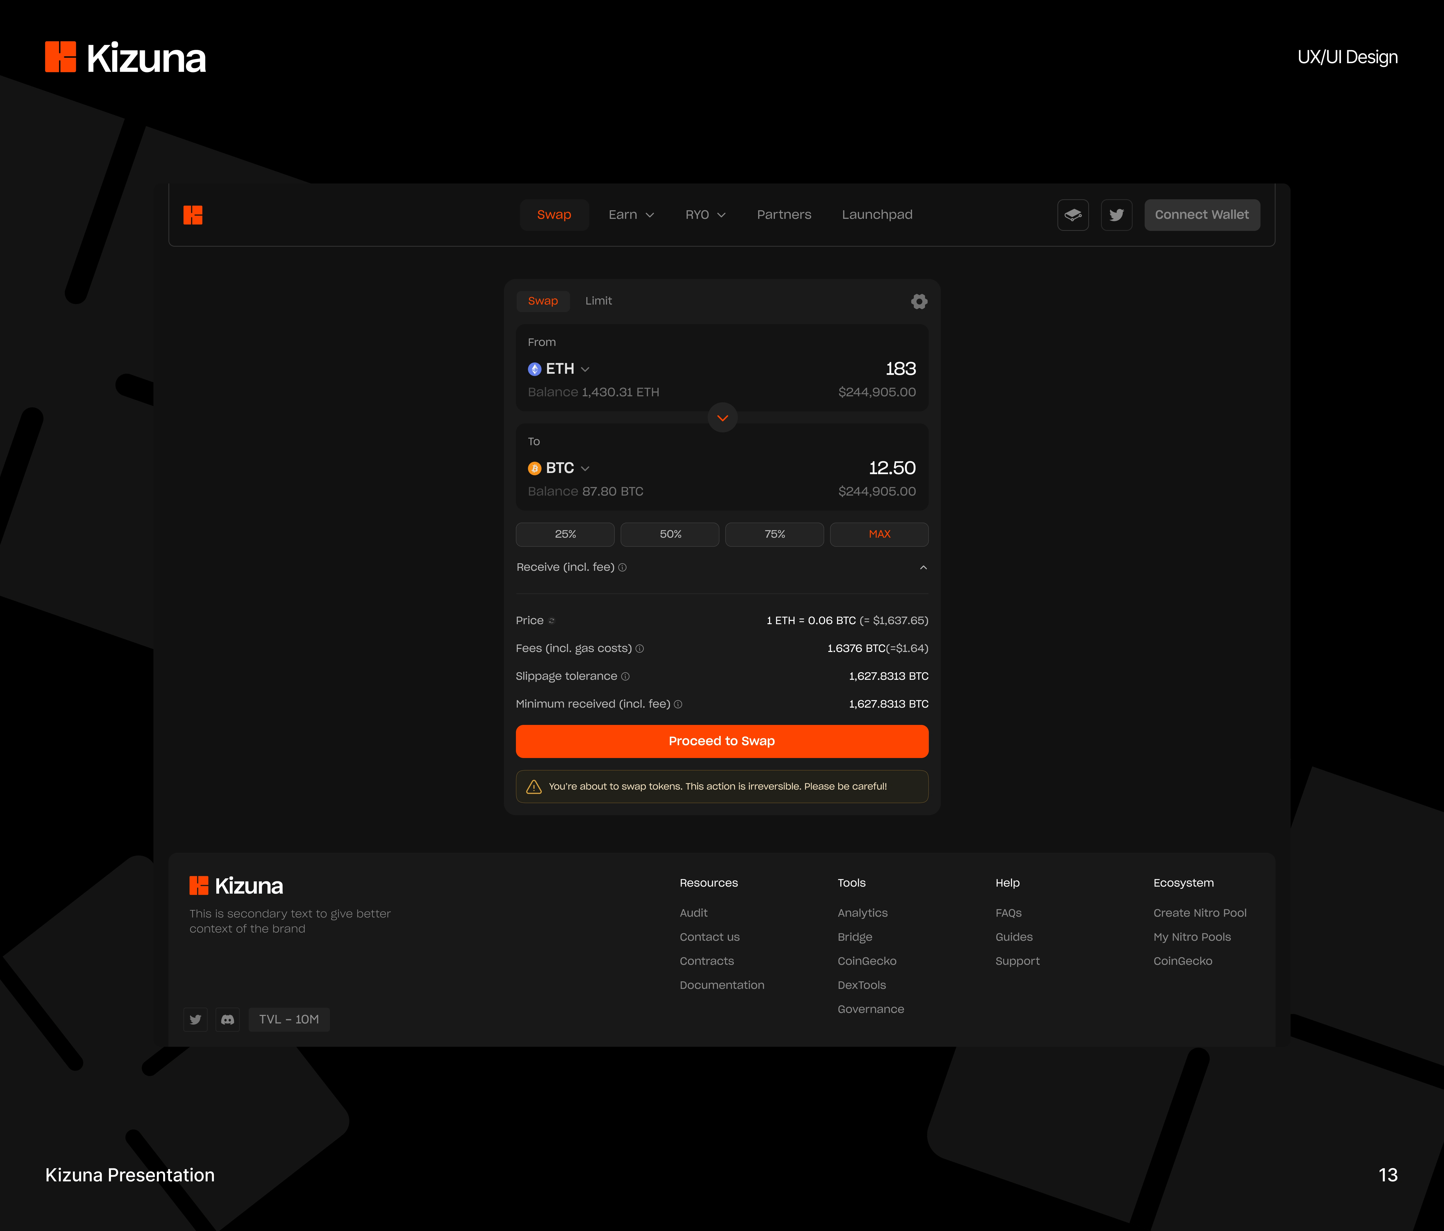Viewport: 1444px width, 1231px height.
Task: Click the BTC token icon
Action: 534,468
